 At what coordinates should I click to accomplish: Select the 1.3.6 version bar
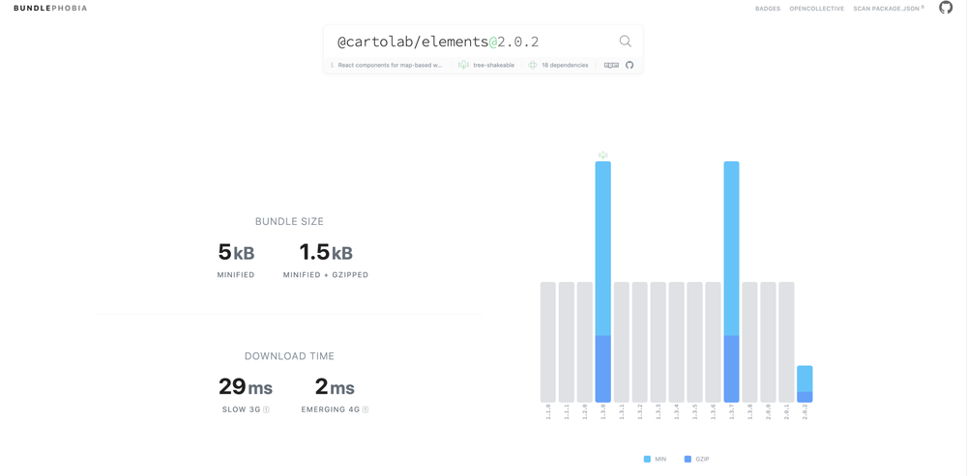pos(713,342)
